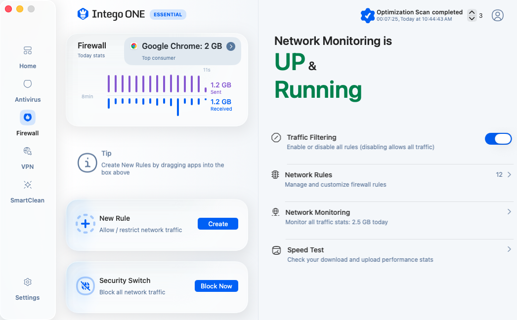Image resolution: width=517 pixels, height=320 pixels.
Task: Click the Create button for New Rule
Action: (x=218, y=224)
